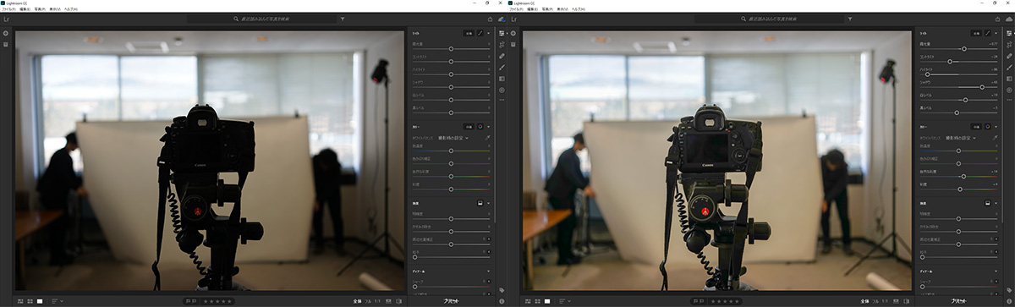Viewport: 1015px width, 307px height.
Task: Click the Add Photos plus icon in the left window
Action: point(6,33)
